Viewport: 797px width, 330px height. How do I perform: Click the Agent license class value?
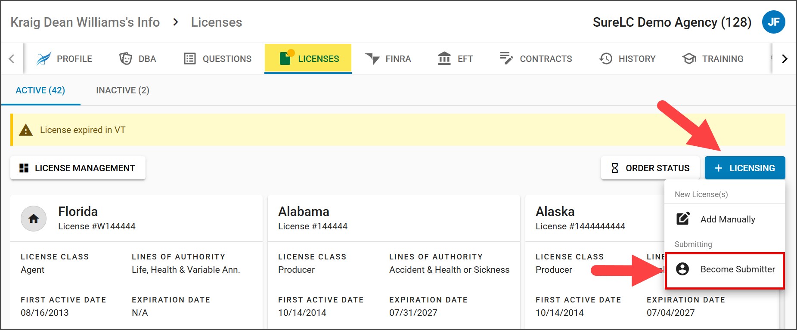click(33, 270)
